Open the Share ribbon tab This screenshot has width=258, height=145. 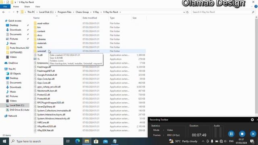[x=27, y=6]
